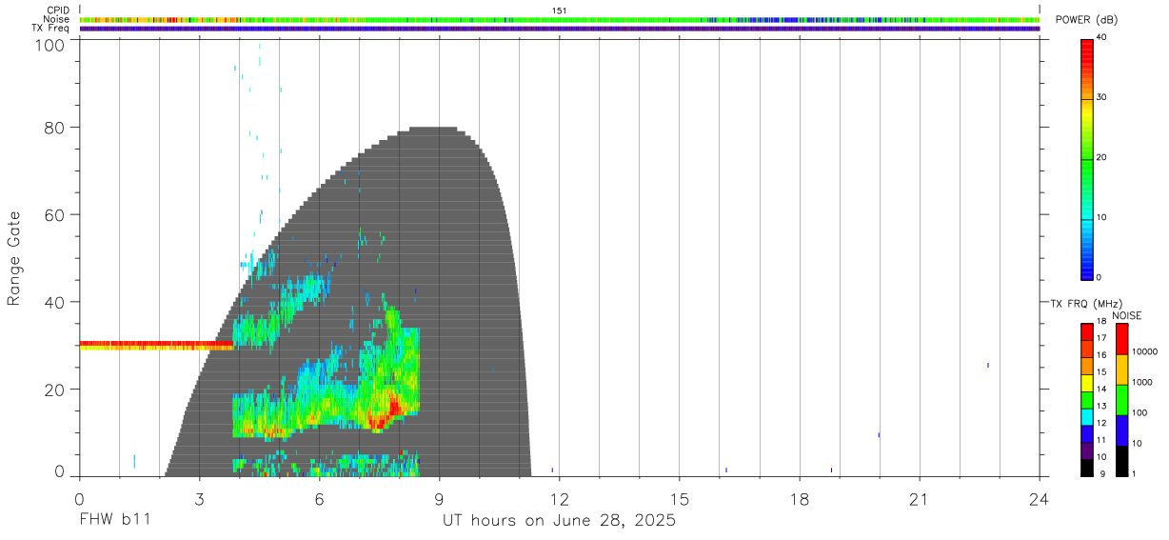Click the power scale value 20
The image size is (1169, 540).
pos(1102,158)
